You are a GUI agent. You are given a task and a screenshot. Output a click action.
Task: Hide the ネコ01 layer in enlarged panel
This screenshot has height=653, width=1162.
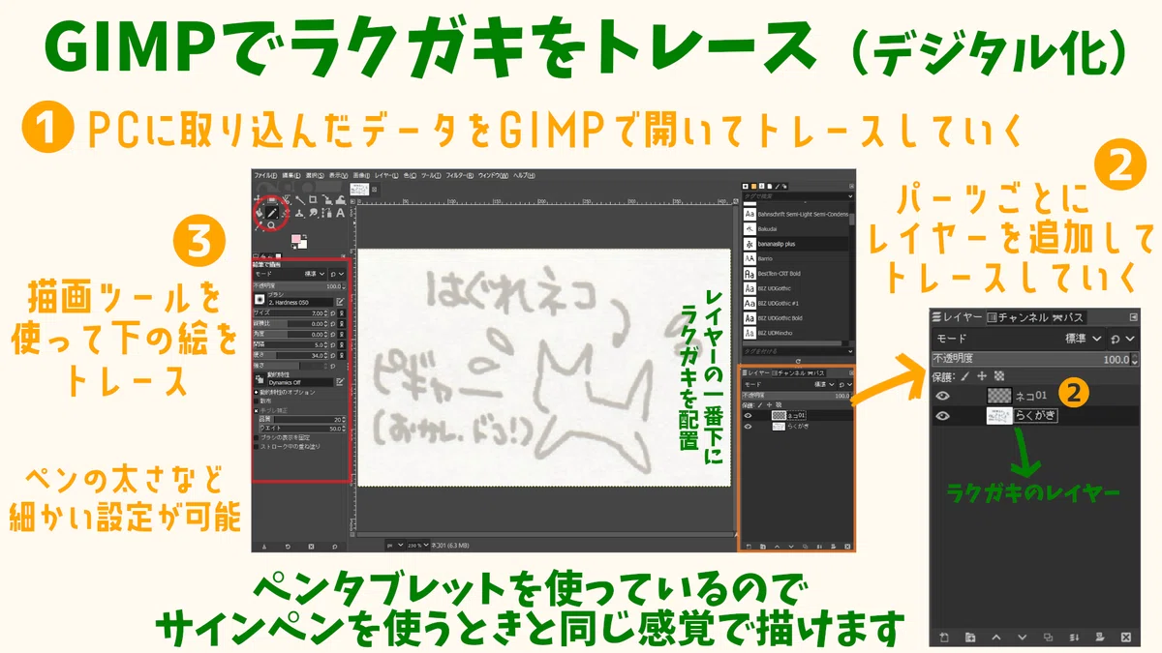click(942, 396)
